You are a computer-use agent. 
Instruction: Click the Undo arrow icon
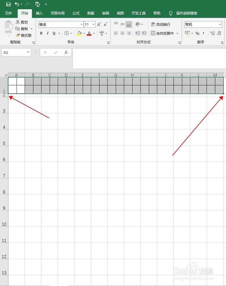(17, 4)
